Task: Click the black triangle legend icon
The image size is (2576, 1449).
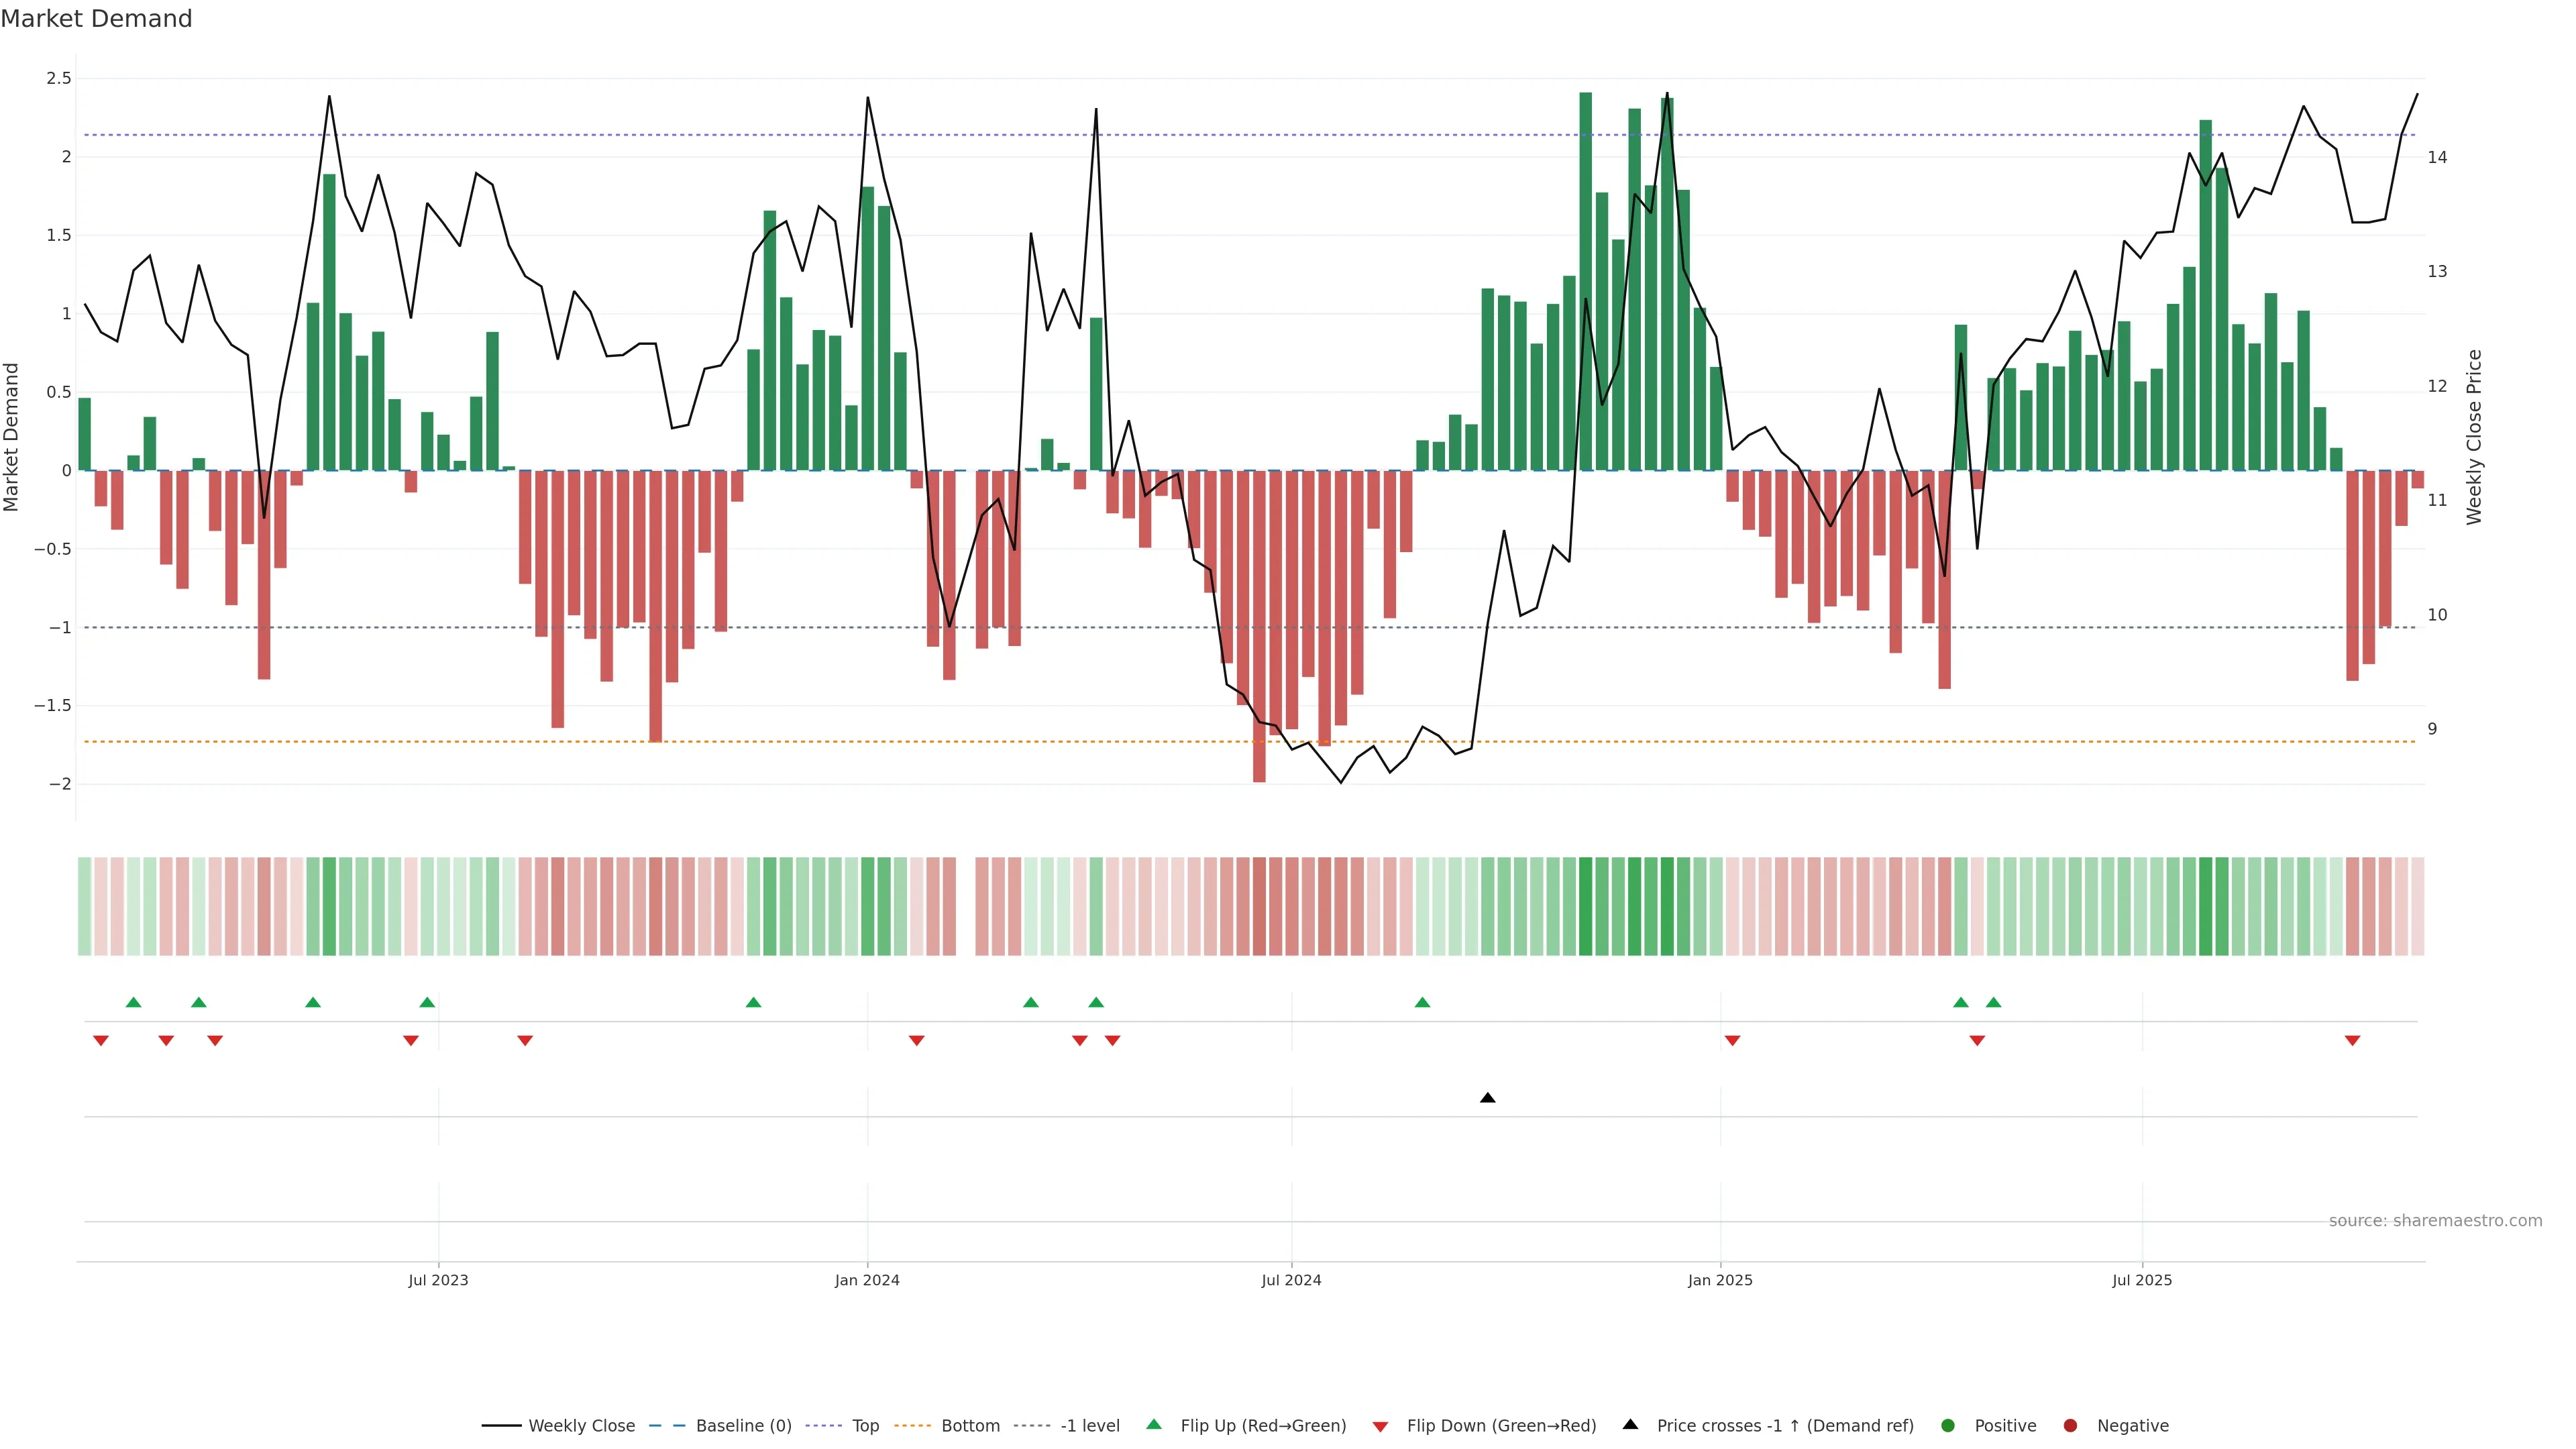Action: (x=1630, y=1424)
